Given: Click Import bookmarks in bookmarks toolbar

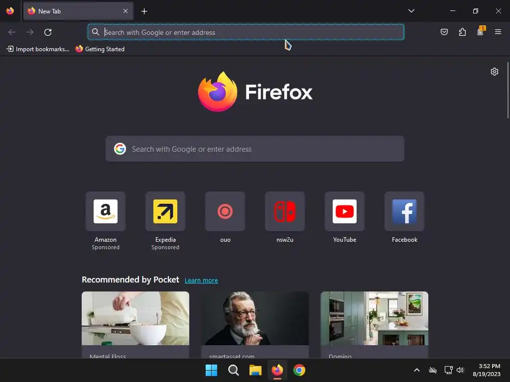Looking at the screenshot, I should pyautogui.click(x=38, y=49).
